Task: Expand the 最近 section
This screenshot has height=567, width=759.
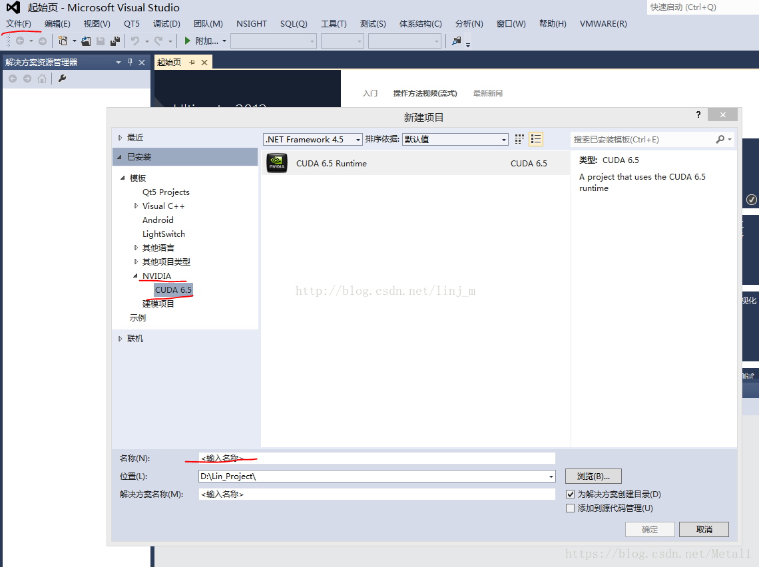Action: coord(120,138)
